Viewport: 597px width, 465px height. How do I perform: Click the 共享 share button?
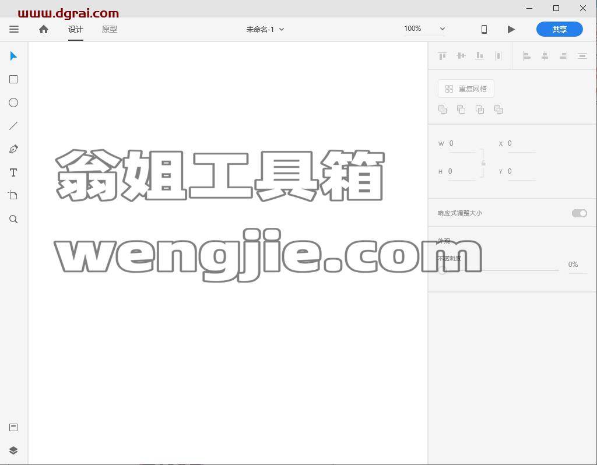tap(559, 29)
